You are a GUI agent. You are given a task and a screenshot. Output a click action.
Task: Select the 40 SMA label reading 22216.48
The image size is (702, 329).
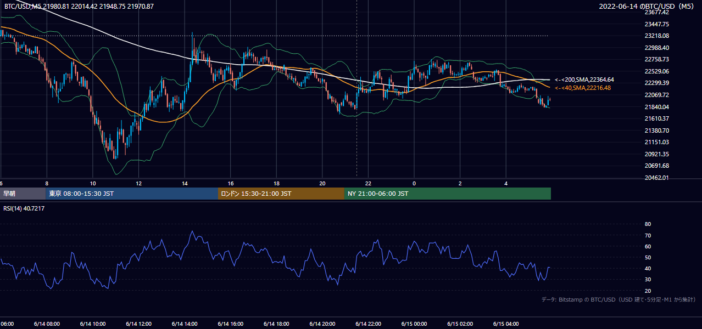point(582,88)
